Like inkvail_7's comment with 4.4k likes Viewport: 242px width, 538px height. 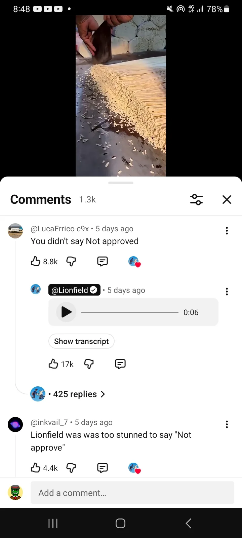[x=36, y=468]
